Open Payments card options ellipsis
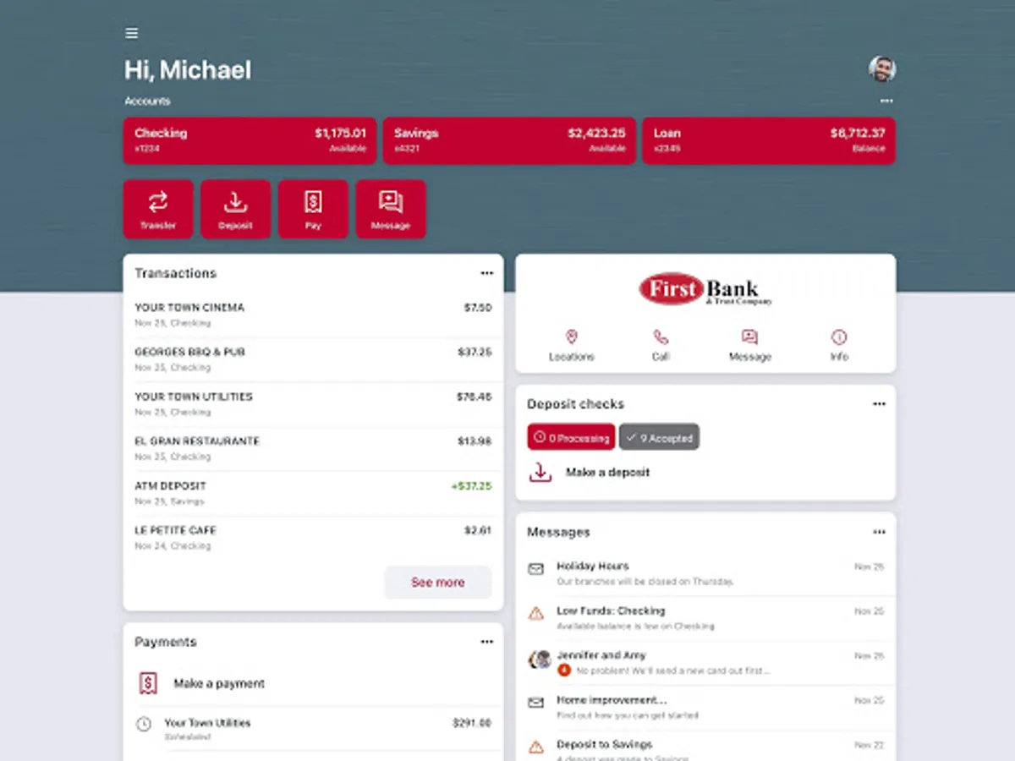Image resolution: width=1015 pixels, height=761 pixels. click(x=486, y=642)
